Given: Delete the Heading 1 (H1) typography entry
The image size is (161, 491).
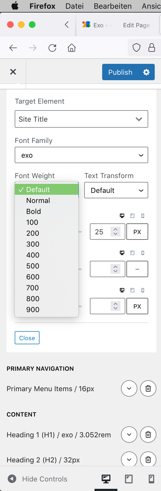Looking at the screenshot, I should click(148, 435).
